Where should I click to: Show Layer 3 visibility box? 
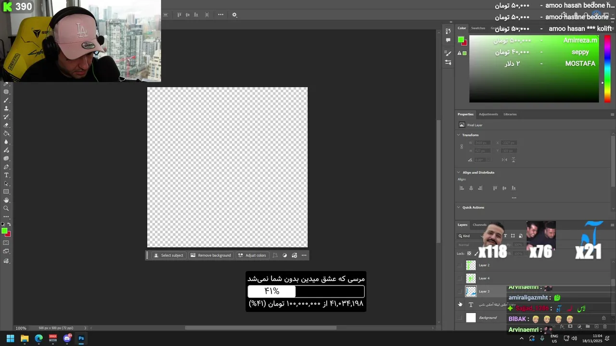pos(460,291)
